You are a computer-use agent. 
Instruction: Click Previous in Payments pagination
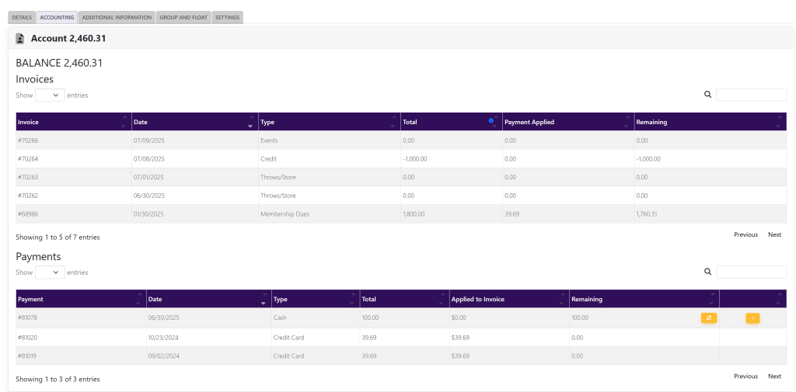pos(745,376)
